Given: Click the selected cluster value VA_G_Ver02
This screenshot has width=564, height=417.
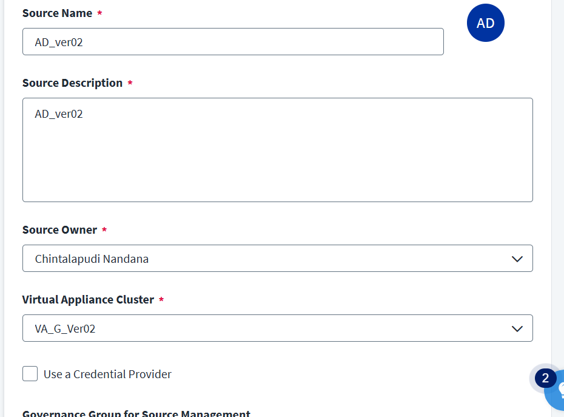Looking at the screenshot, I should pyautogui.click(x=65, y=329).
